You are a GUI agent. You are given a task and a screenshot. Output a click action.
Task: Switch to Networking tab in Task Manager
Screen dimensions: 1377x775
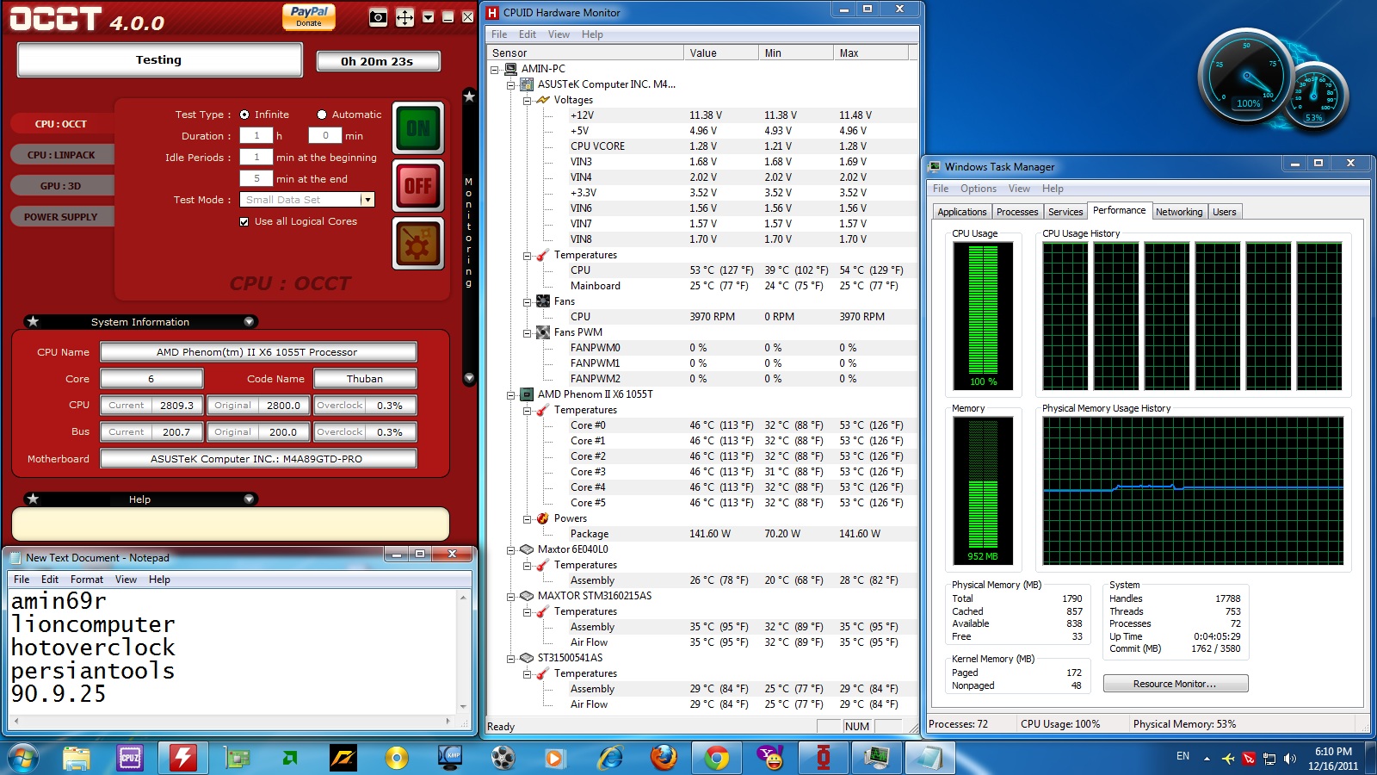(x=1179, y=212)
